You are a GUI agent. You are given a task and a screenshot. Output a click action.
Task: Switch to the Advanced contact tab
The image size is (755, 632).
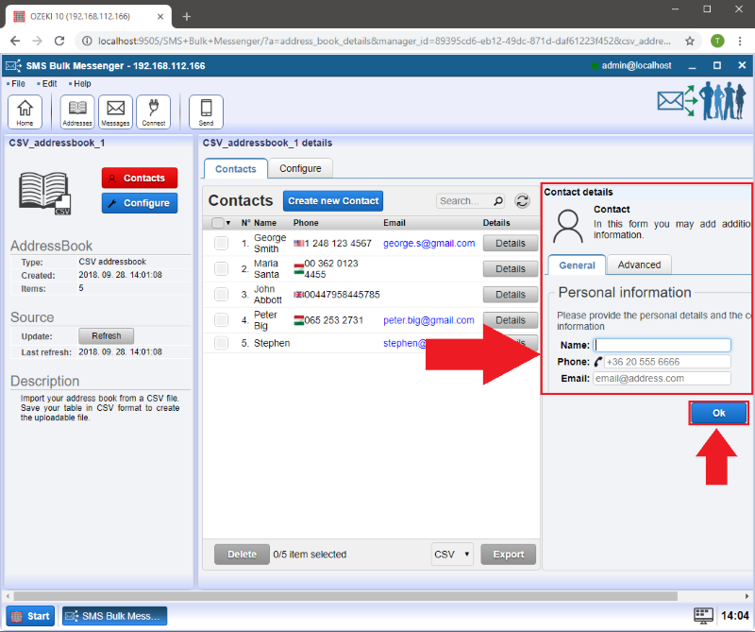coord(639,265)
